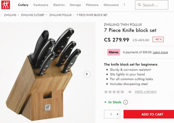
Task: Click the star rating row
Action: pyautogui.click(x=114, y=92)
